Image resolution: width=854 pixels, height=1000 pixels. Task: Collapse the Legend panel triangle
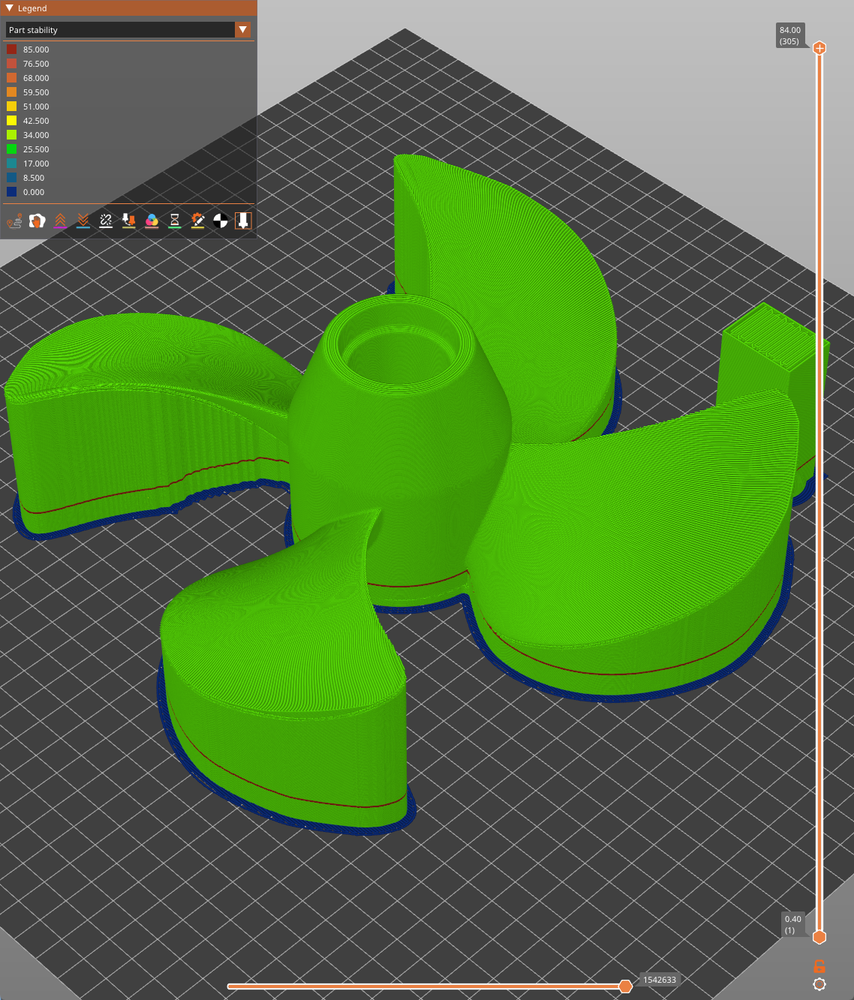[x=9, y=8]
